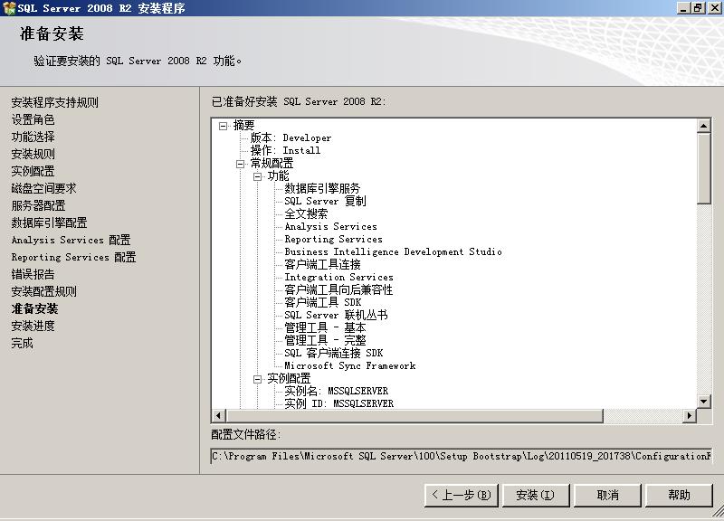Select the 数据库引擎服务 tree row
Viewport: 724px width, 521px height.
click(322, 189)
